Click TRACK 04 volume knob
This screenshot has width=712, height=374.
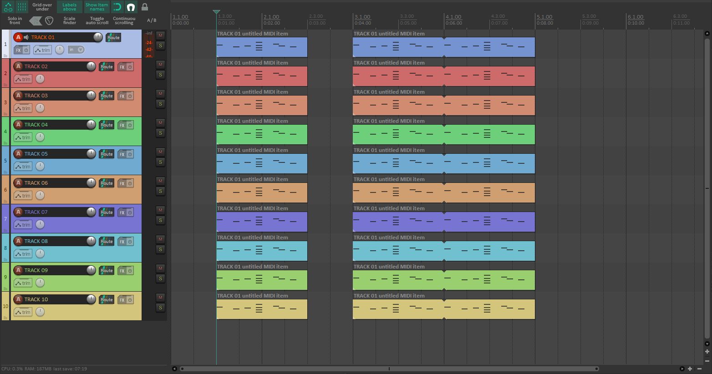click(91, 125)
